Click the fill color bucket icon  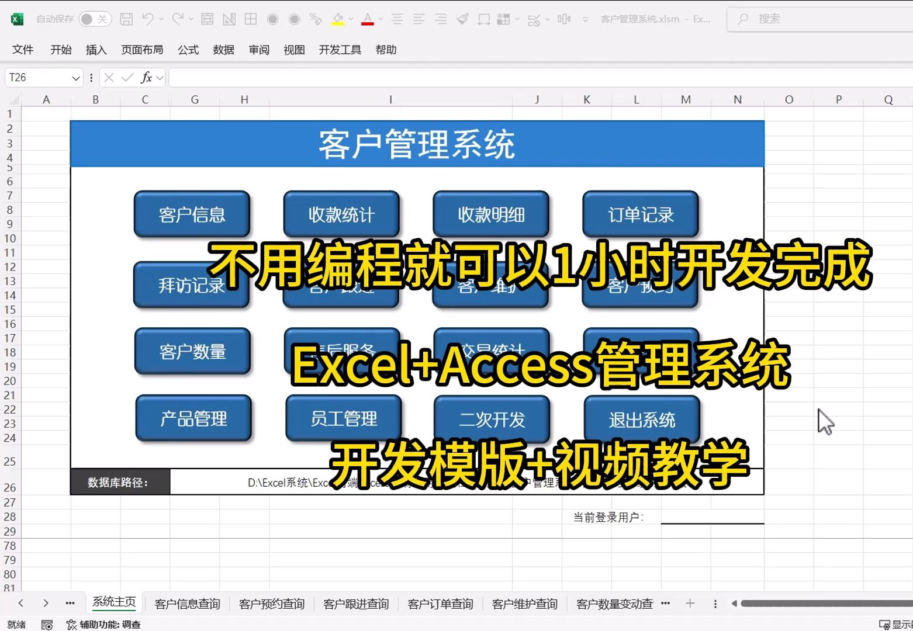point(338,19)
